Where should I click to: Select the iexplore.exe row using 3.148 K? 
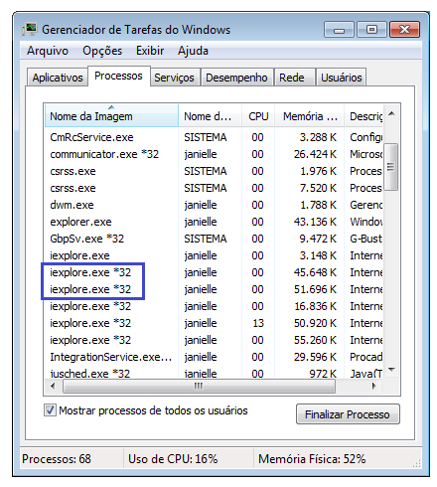[214, 255]
